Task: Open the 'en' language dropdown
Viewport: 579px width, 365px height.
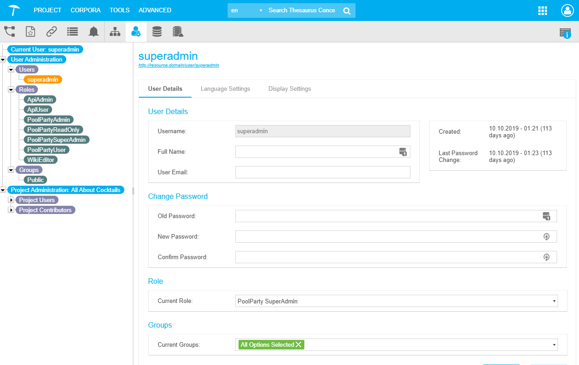Action: 246,10
